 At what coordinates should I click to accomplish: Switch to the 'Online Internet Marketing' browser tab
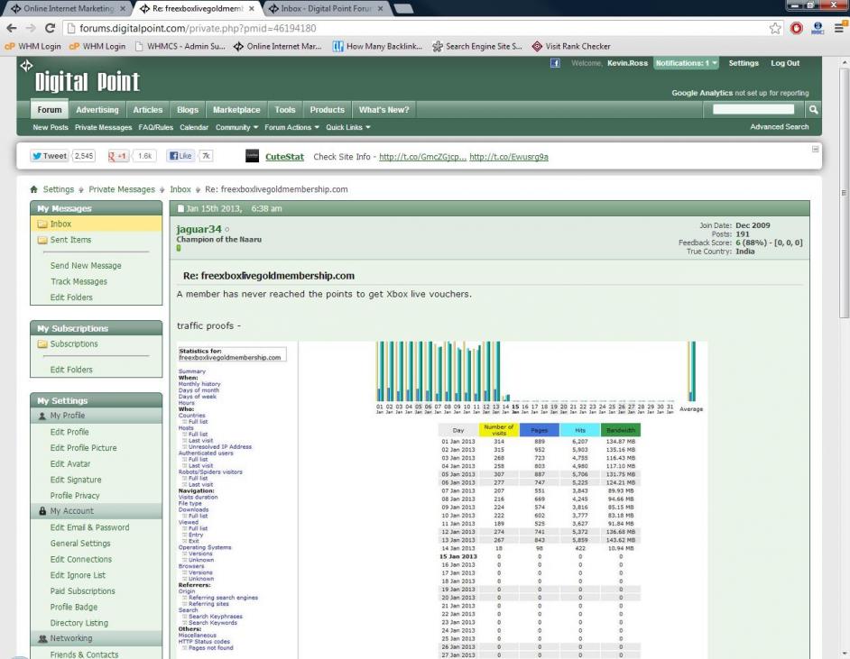coord(67,9)
